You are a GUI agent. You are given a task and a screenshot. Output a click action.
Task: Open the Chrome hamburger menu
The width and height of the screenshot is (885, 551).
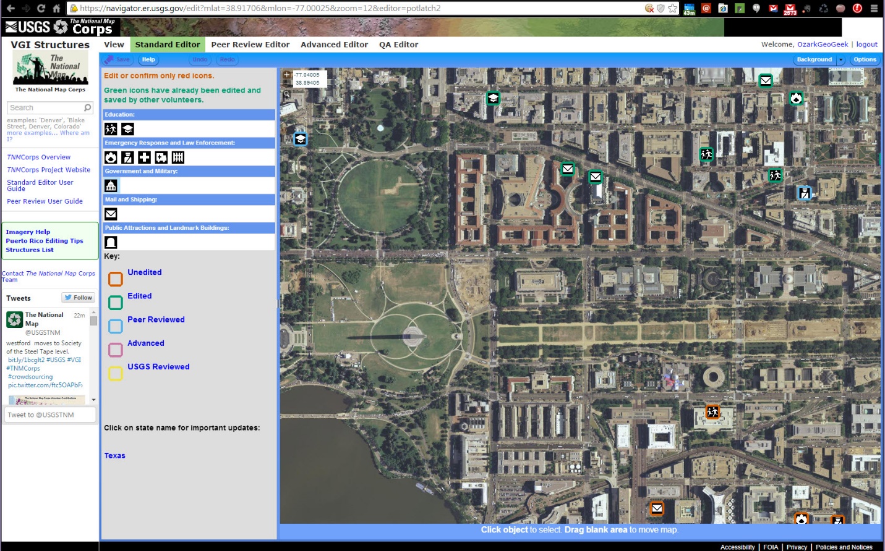click(874, 8)
